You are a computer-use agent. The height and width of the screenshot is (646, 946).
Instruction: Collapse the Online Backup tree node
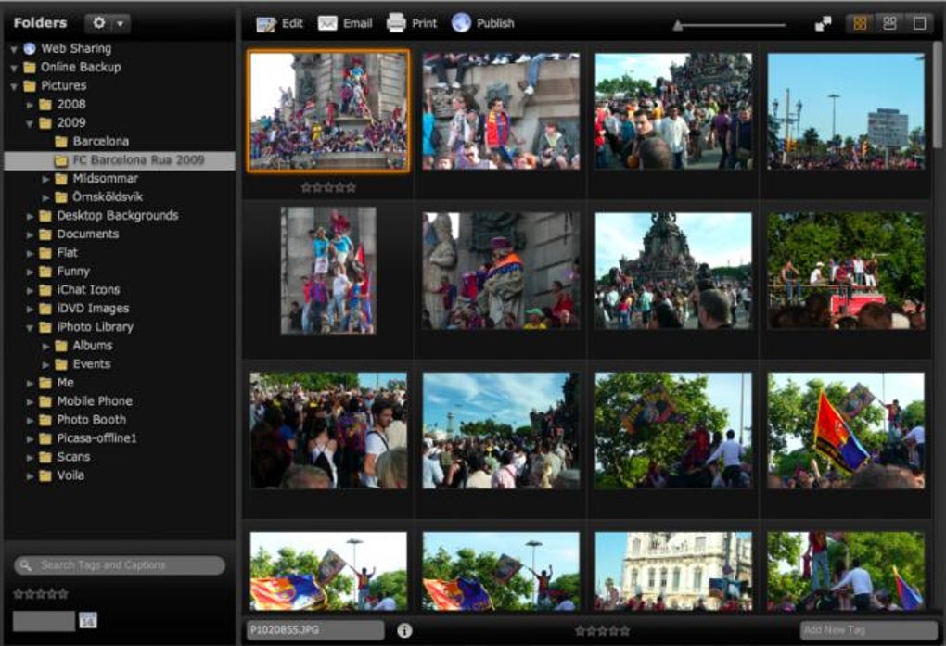coord(13,69)
